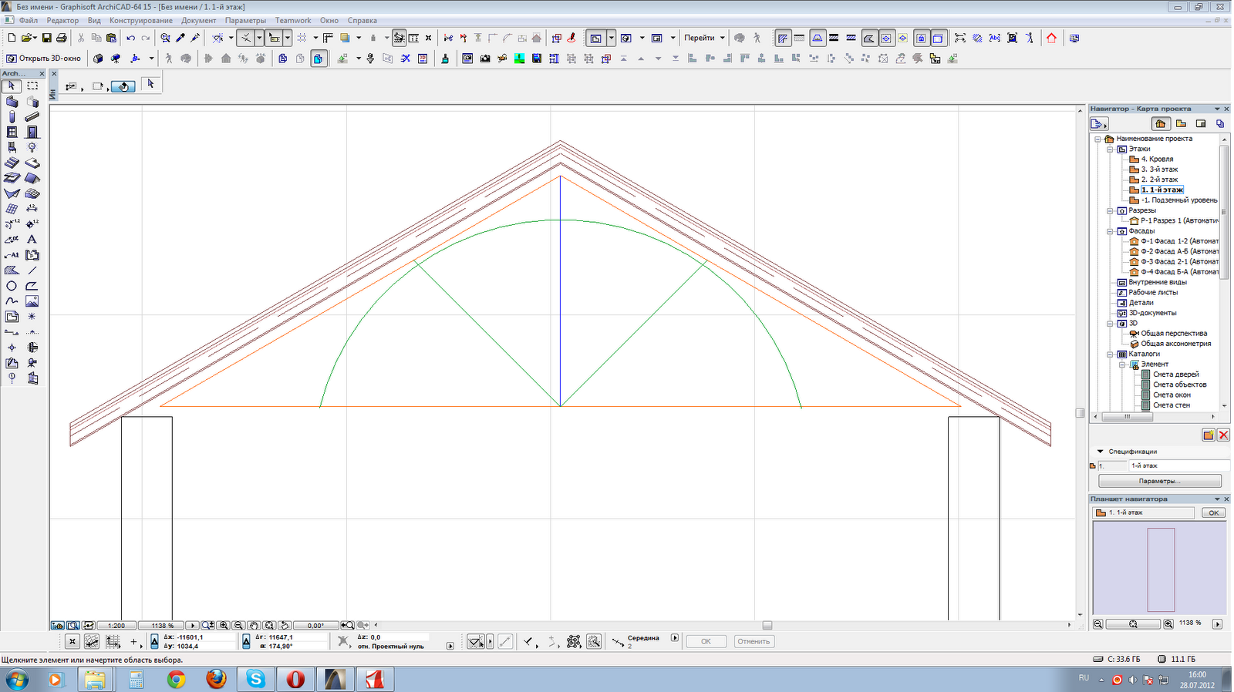This screenshot has width=1234, height=692.
Task: Open the Teamwork menu
Action: [x=293, y=21]
